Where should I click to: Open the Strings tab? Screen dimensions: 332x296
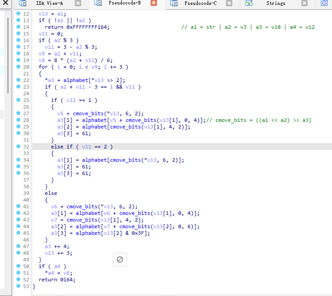(x=276, y=3)
